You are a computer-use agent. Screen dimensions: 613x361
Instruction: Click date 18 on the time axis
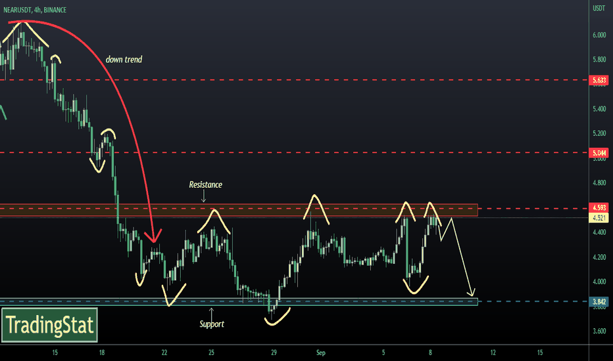pos(102,353)
